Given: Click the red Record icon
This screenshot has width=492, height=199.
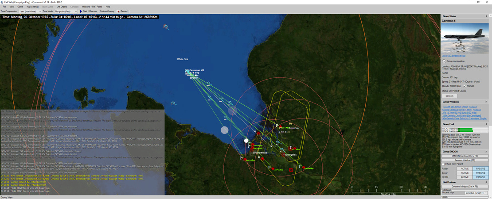Looking at the screenshot, I should (118, 11).
